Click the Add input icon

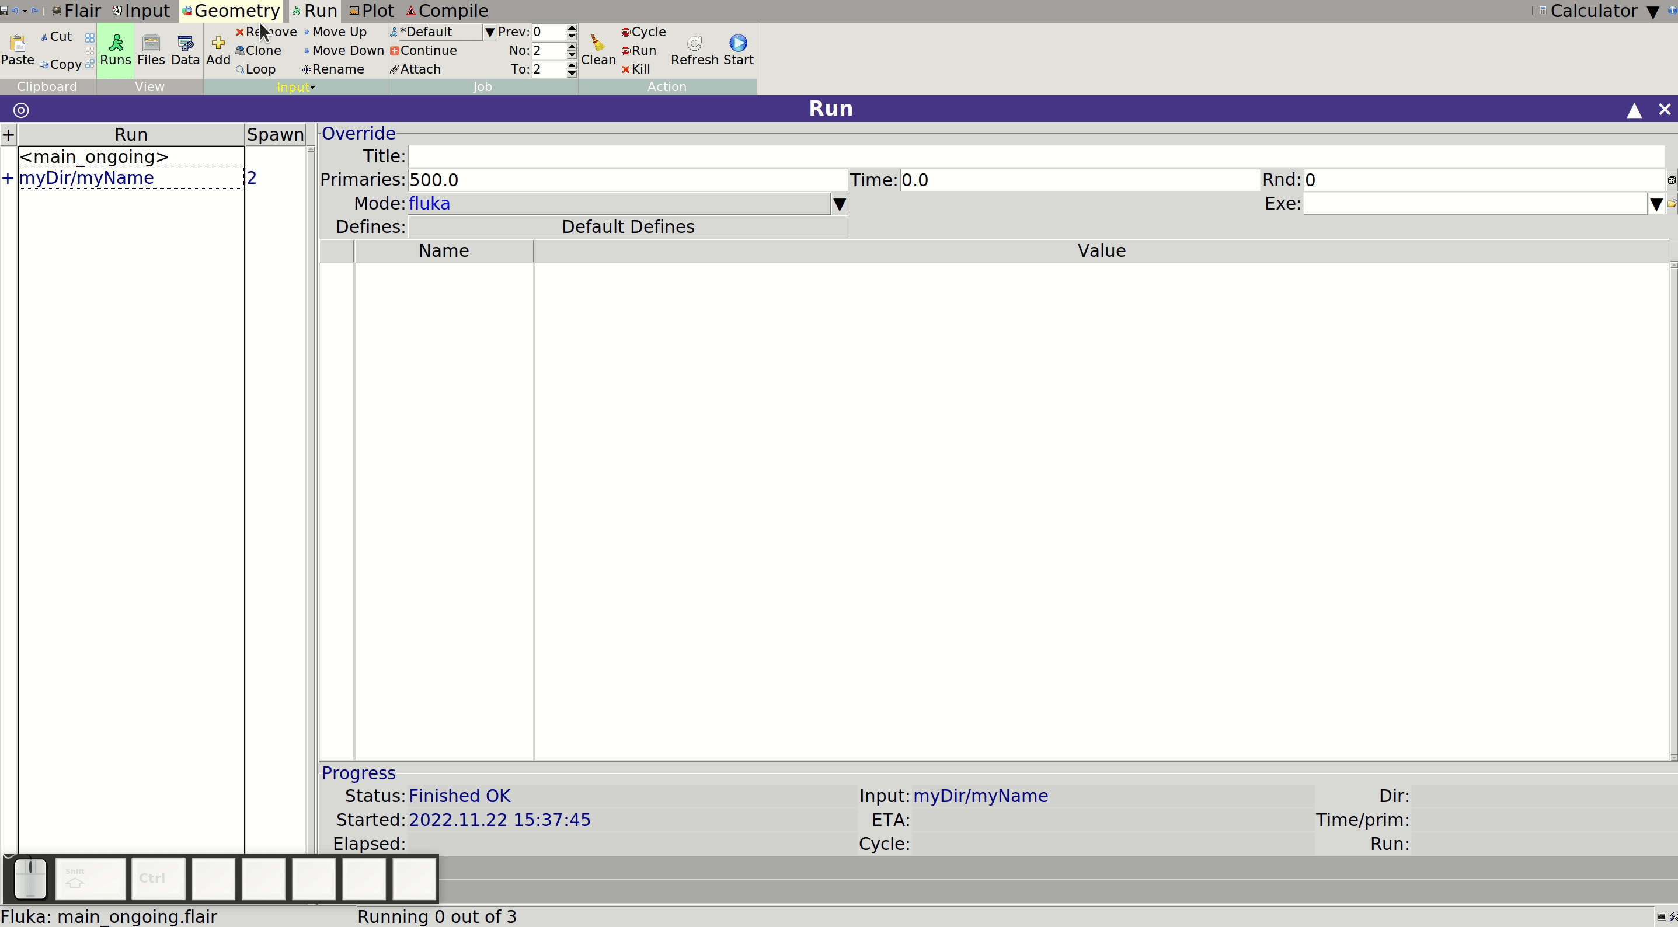coord(218,43)
